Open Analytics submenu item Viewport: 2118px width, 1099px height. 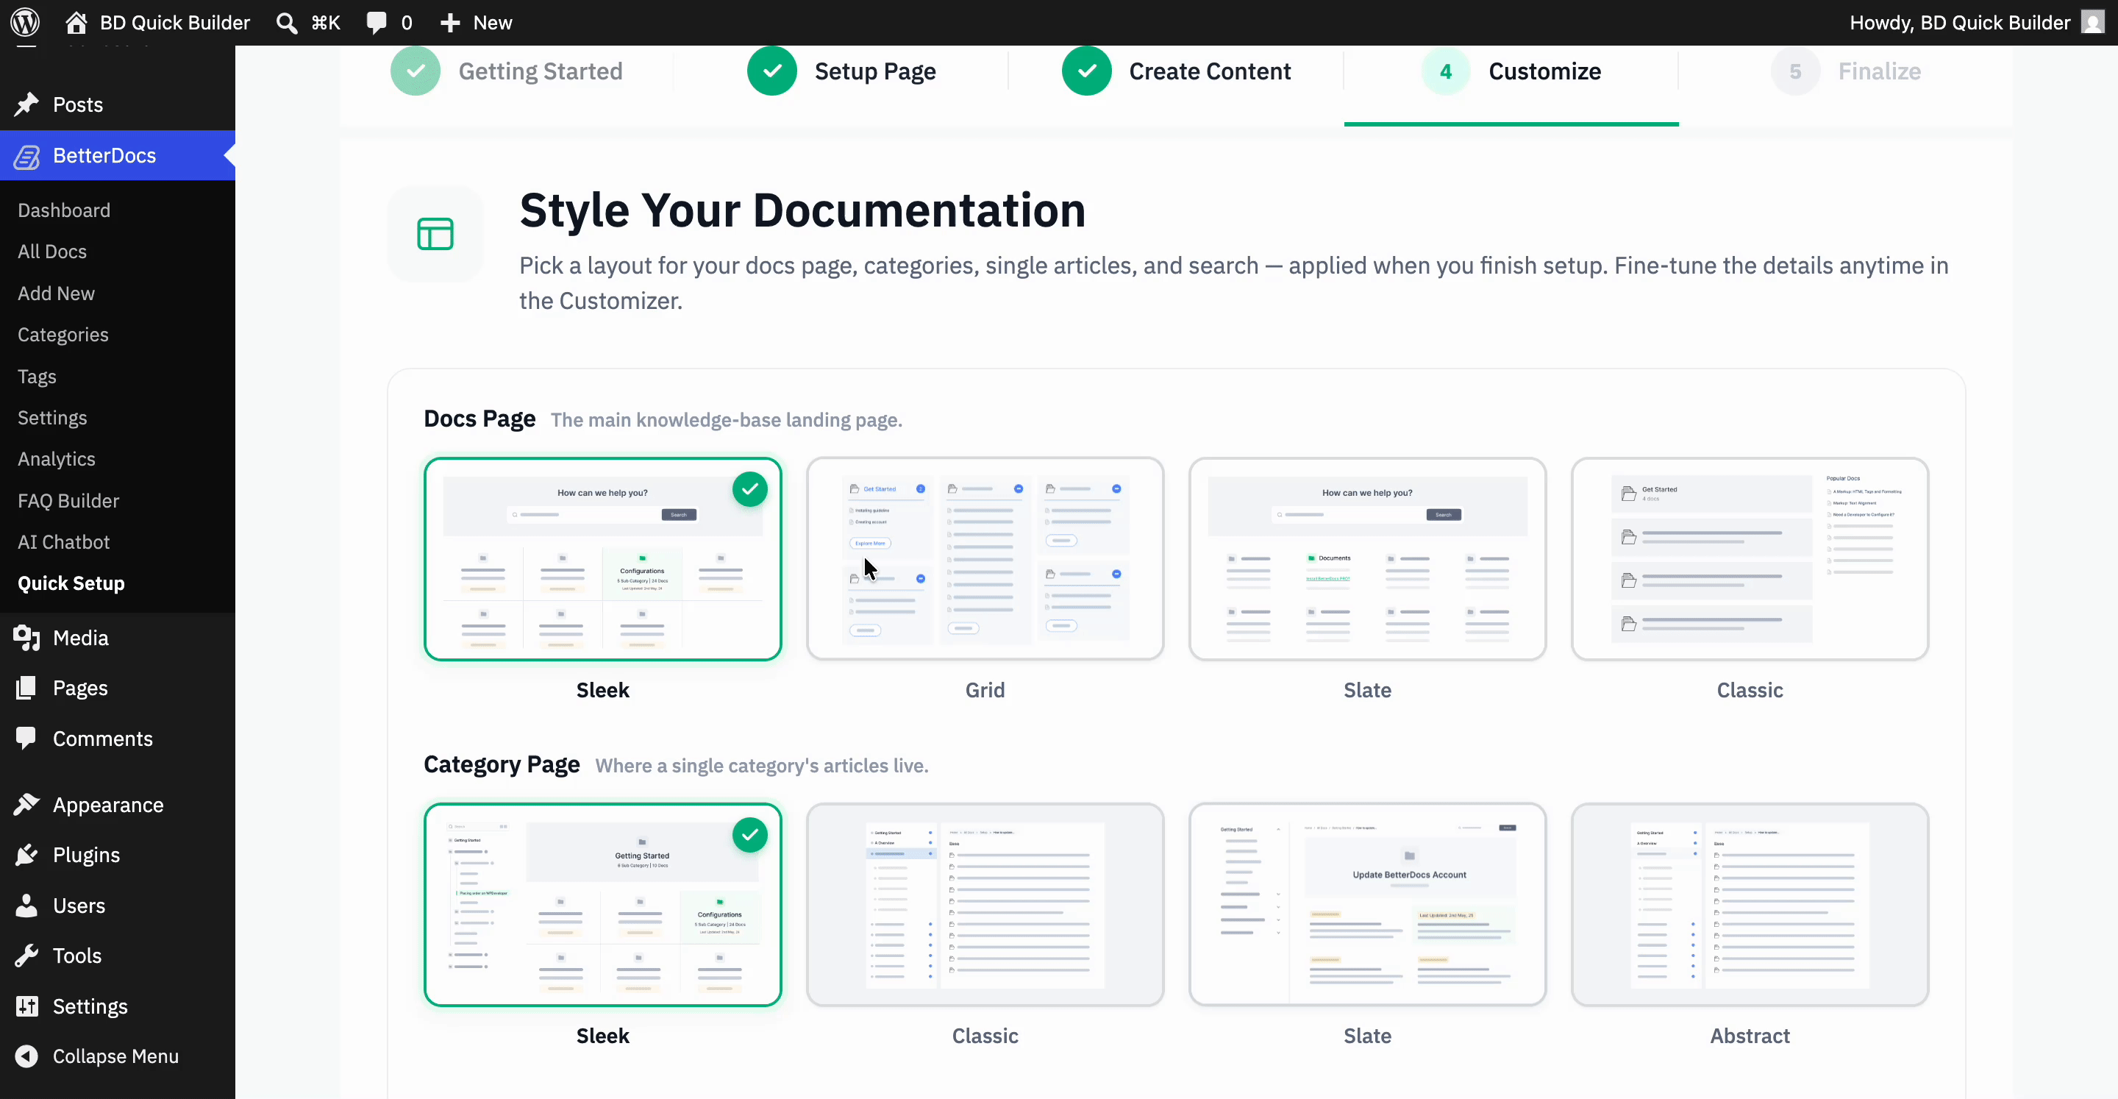pyautogui.click(x=57, y=459)
